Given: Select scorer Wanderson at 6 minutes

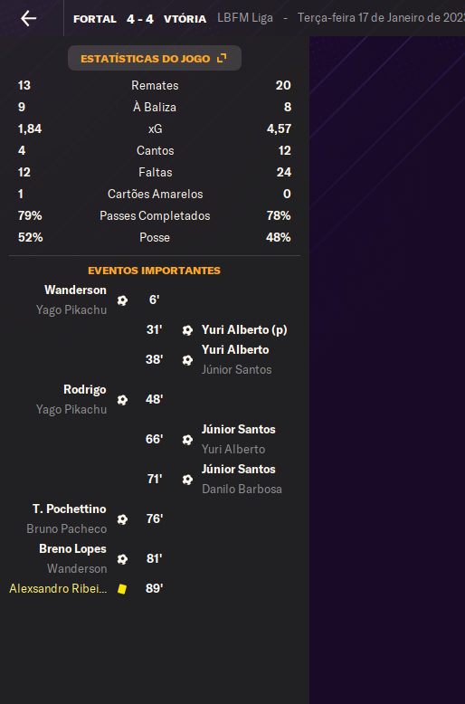Looking at the screenshot, I should tap(75, 290).
